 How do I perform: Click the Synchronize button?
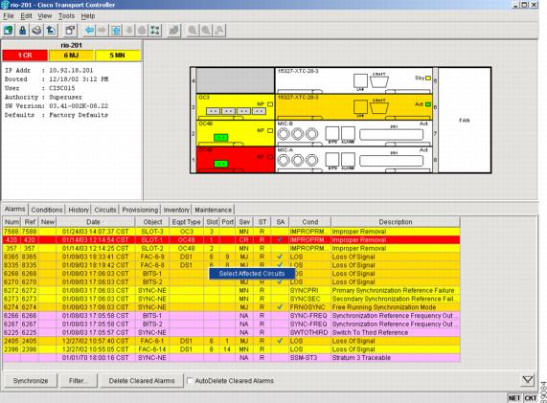[x=31, y=381]
